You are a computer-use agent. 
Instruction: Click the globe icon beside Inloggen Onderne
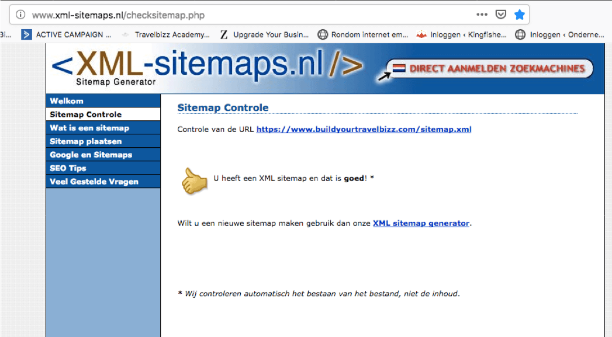[x=520, y=34]
